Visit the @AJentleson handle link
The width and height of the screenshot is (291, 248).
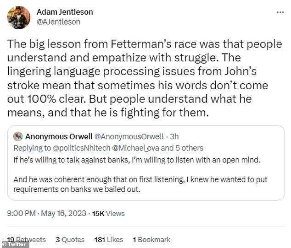tap(58, 22)
